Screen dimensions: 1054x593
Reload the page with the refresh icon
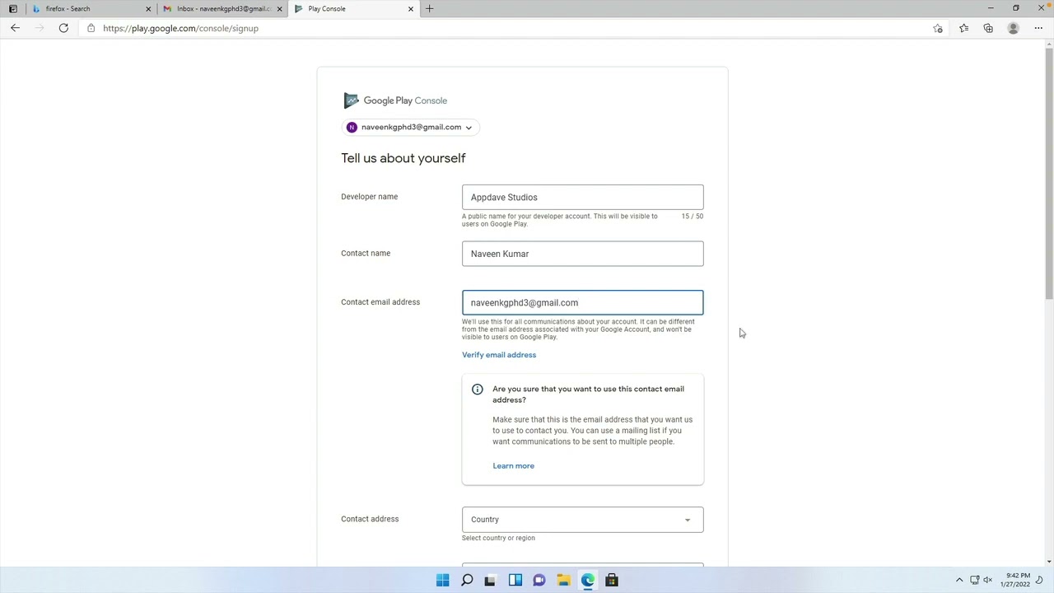(x=63, y=28)
